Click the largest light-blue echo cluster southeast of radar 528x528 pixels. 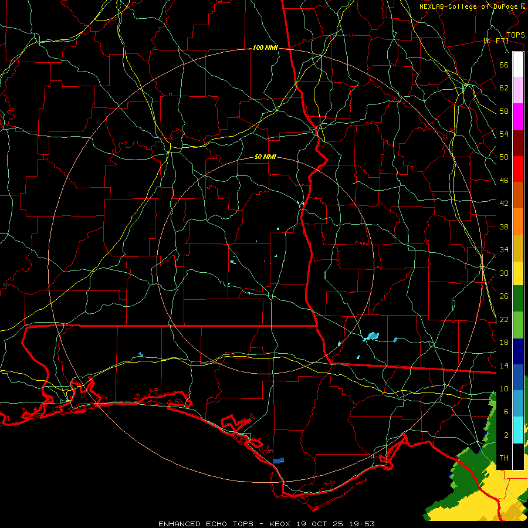[371, 336]
